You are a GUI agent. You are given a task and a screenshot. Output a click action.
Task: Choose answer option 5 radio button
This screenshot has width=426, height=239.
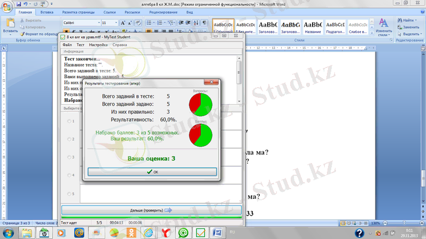point(69,194)
